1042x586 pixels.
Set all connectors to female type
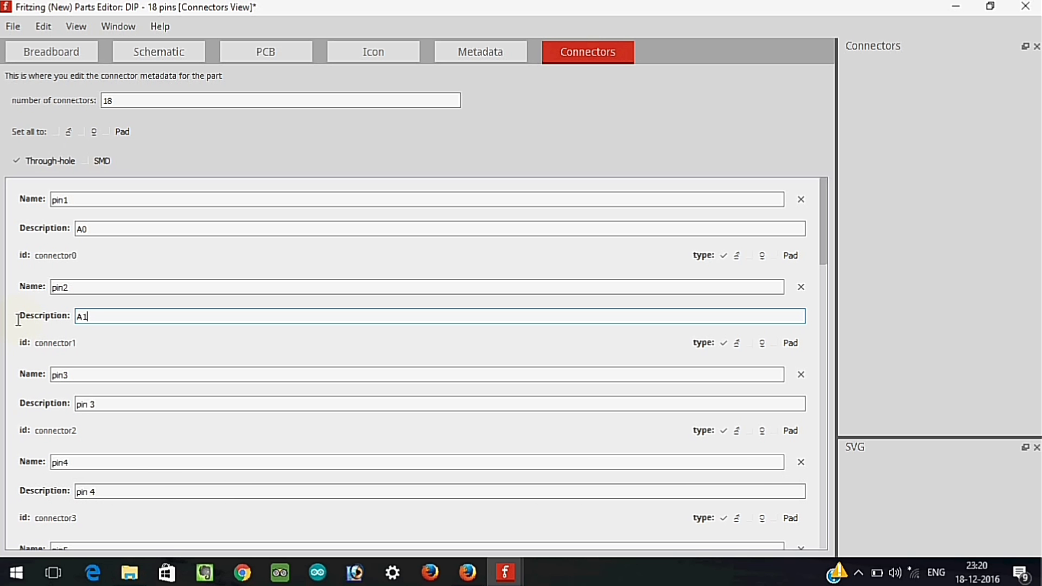pos(88,132)
